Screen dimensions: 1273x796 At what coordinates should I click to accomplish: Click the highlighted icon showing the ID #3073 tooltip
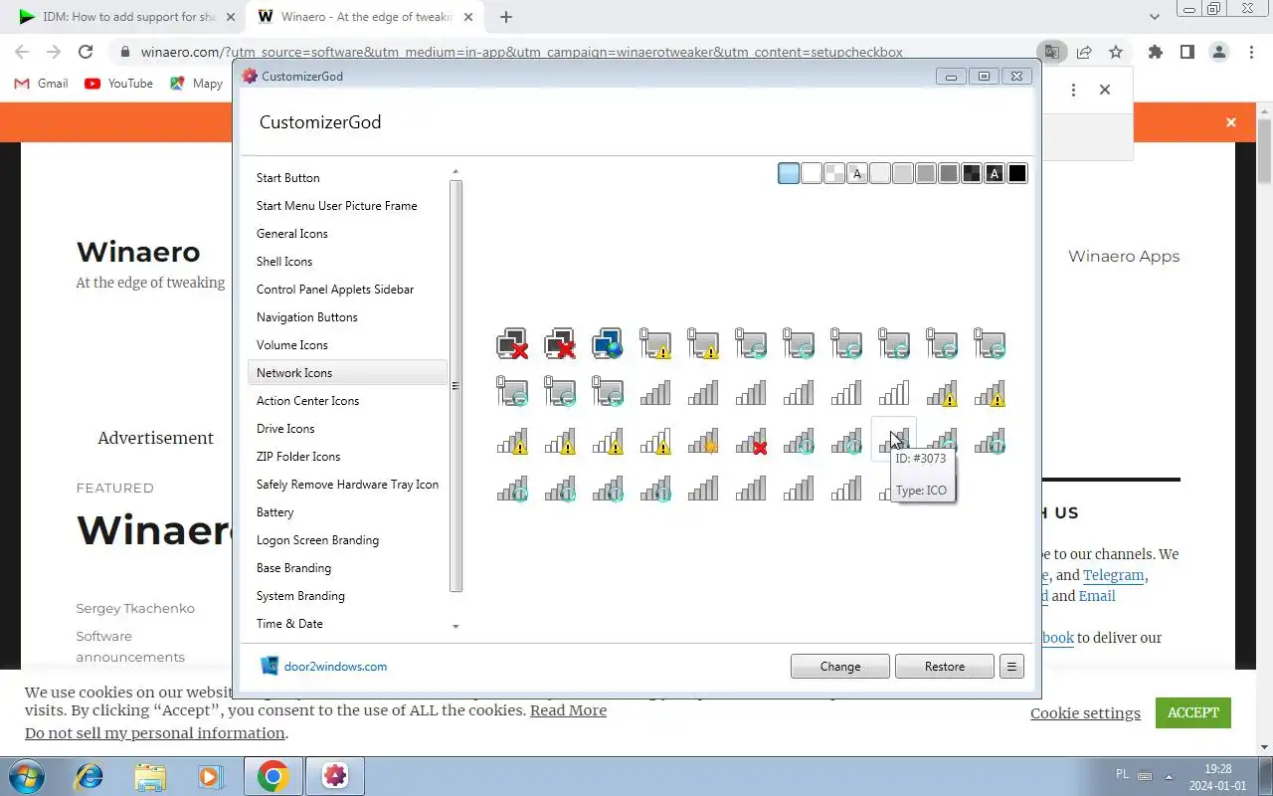coord(894,439)
